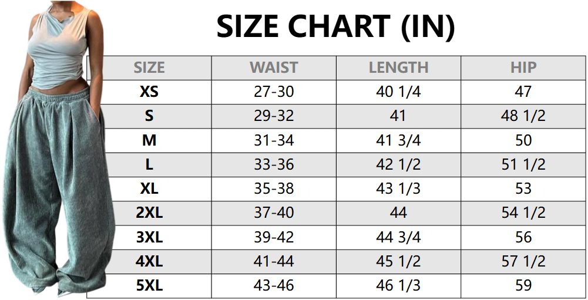The width and height of the screenshot is (588, 300).
Task: Select the WAIST column header
Action: coord(274,68)
